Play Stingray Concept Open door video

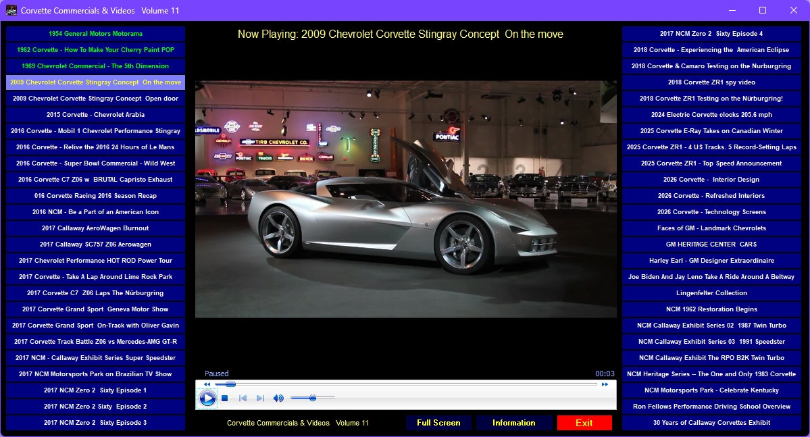[95, 98]
